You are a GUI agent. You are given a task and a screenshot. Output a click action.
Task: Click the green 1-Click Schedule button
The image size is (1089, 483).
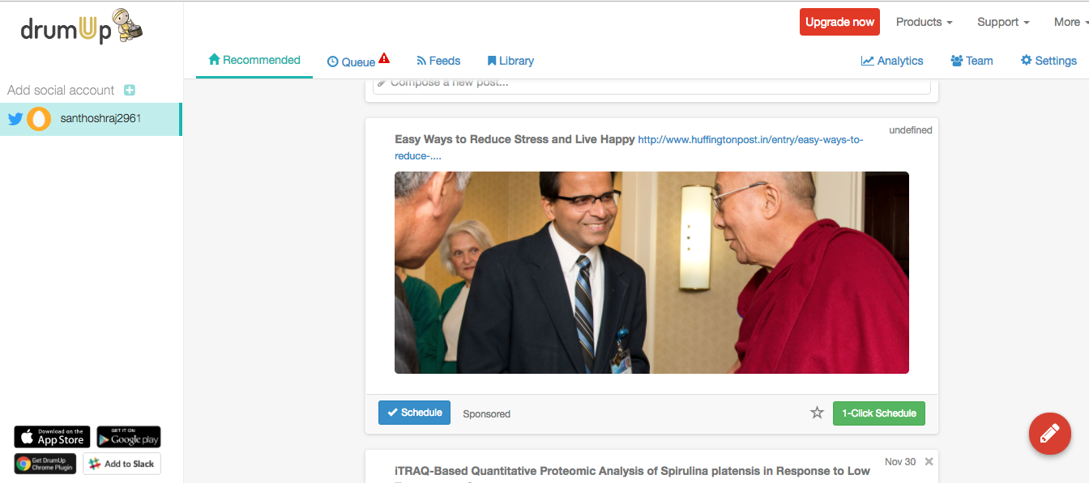click(879, 413)
